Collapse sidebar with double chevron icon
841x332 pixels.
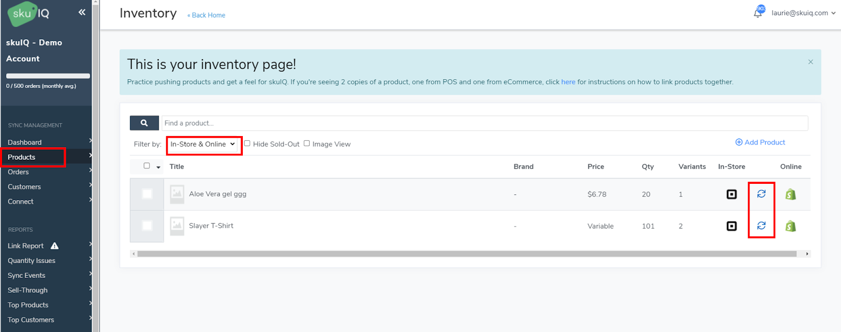(x=81, y=12)
